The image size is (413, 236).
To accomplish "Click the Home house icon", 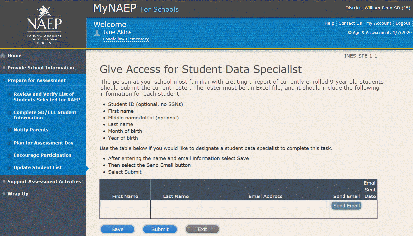I will tap(3, 56).
